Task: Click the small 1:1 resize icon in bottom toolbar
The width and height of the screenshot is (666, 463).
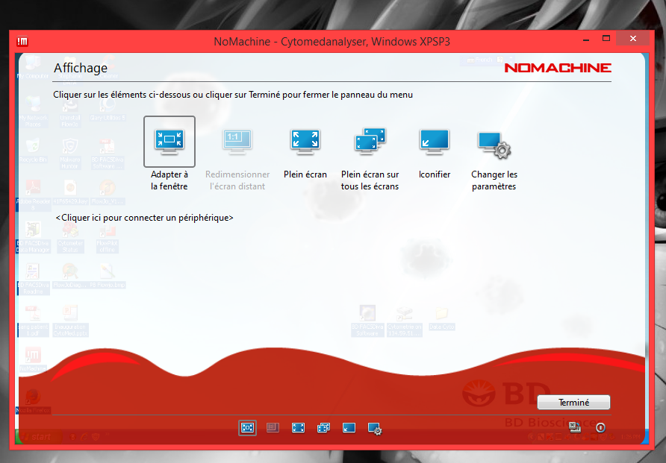Action: pos(273,428)
